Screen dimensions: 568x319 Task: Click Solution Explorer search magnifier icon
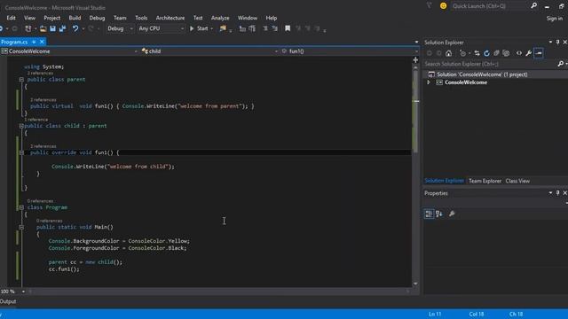pos(561,64)
